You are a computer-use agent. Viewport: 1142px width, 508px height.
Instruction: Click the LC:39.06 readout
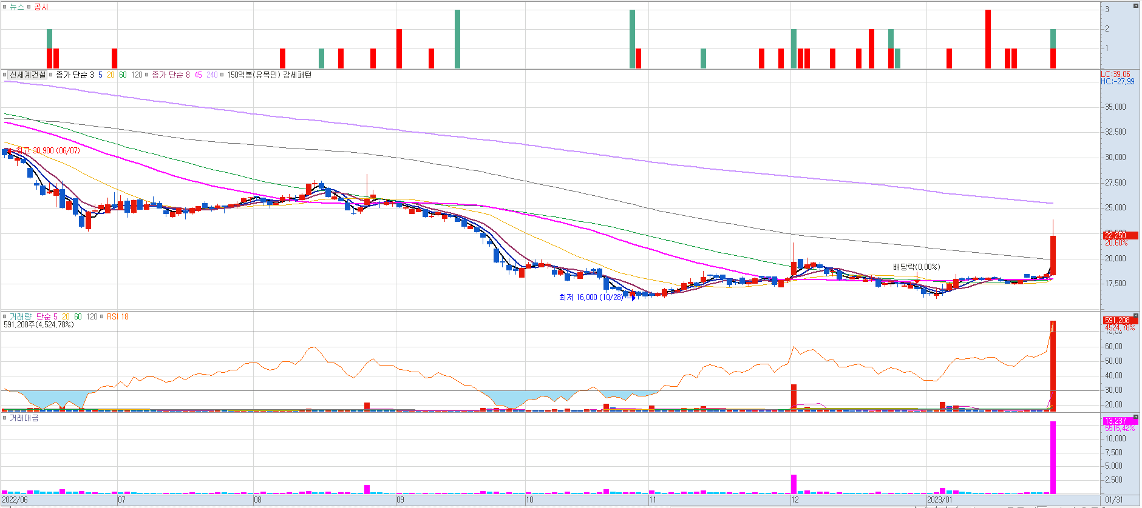tap(1116, 75)
